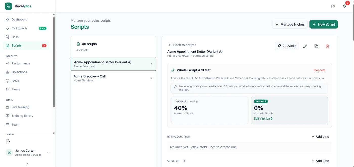Stop the A/B test
Image resolution: width=354 pixels, height=167 pixels.
[319, 70]
